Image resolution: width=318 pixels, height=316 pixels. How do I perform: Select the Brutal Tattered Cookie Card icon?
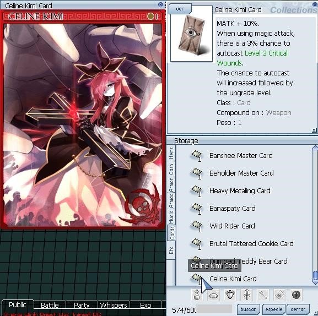(x=196, y=244)
